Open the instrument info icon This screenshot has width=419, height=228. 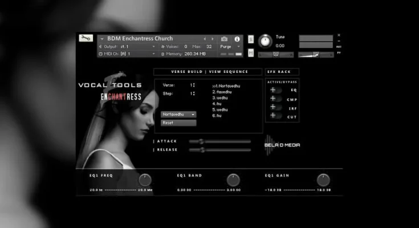237,39
